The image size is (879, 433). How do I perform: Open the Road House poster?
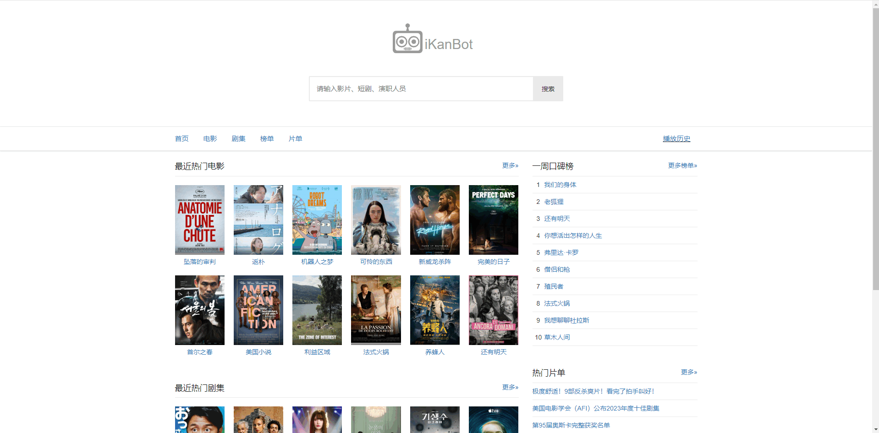435,220
